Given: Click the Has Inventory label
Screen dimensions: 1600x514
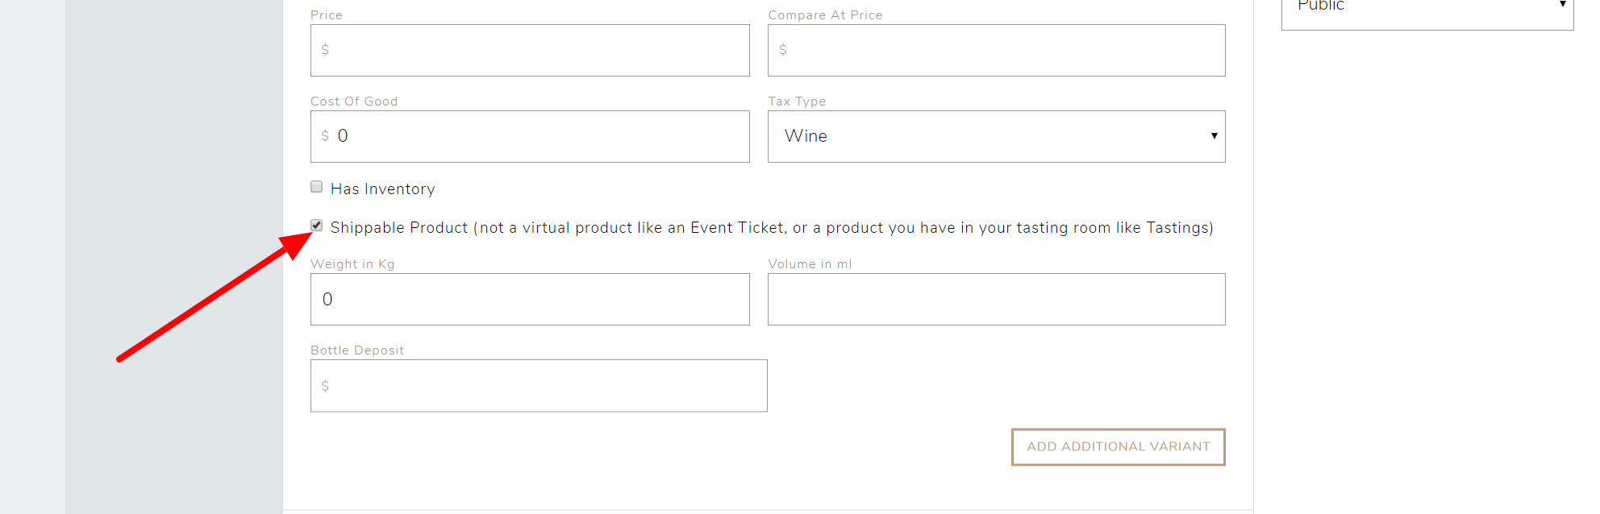Looking at the screenshot, I should [x=382, y=189].
